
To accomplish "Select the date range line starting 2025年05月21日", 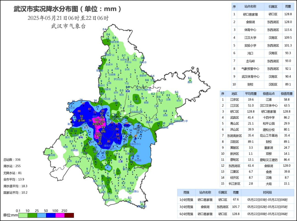I will coord(68,18).
